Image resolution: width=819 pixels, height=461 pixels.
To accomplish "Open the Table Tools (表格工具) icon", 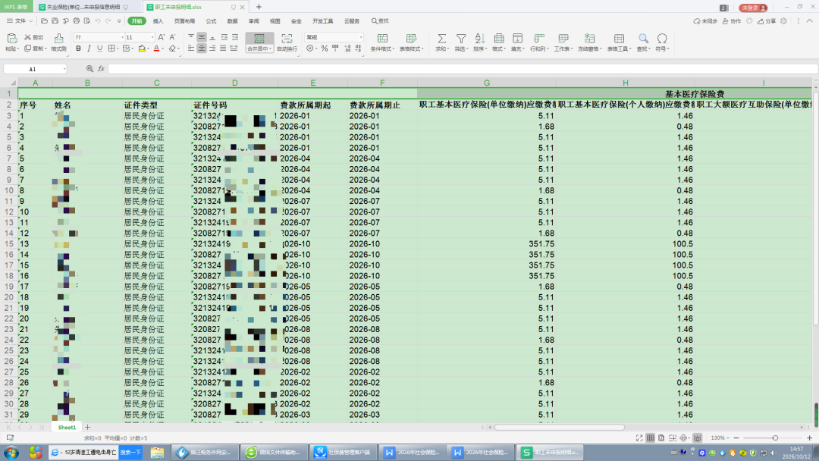I will (619, 39).
